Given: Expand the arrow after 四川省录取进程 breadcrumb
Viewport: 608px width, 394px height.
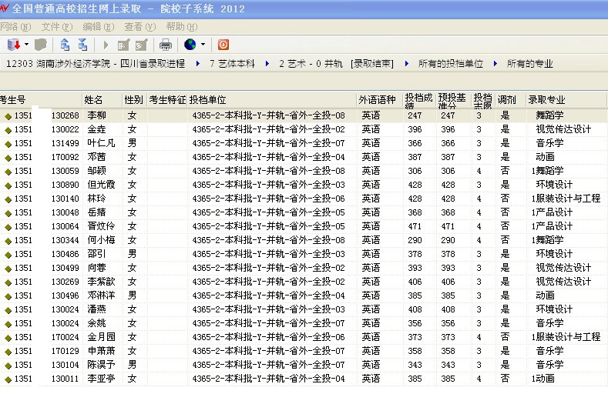Looking at the screenshot, I should 197,63.
